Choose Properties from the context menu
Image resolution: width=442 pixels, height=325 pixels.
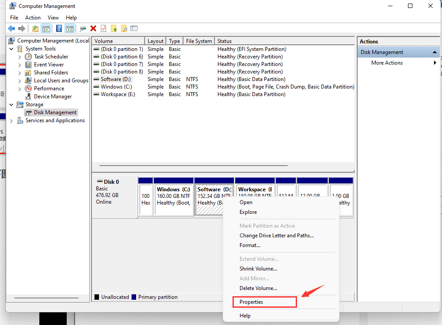tap(251, 302)
